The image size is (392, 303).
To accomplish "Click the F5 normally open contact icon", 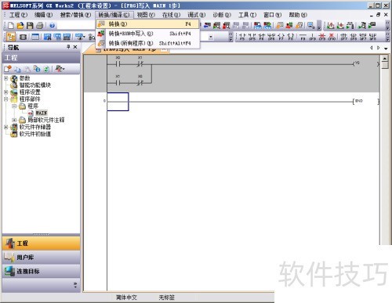I will 242,37.
